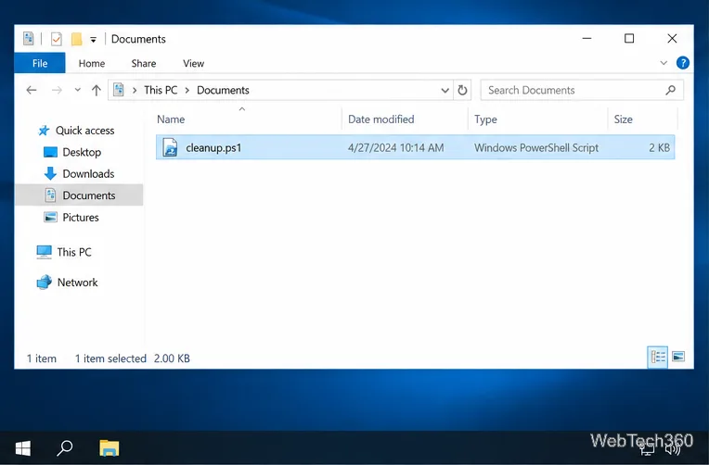This screenshot has height=465, width=709.
Task: Click the 2 KB size cell
Action: coord(659,147)
